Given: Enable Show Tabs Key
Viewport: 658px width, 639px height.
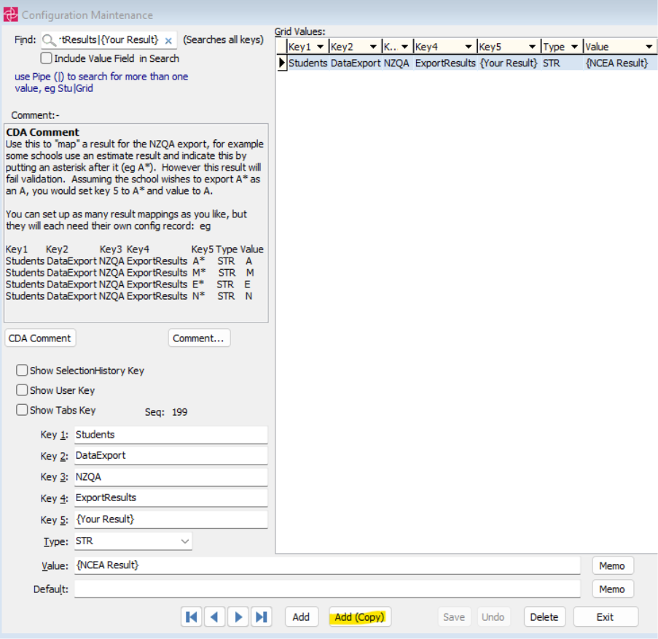Looking at the screenshot, I should coord(22,410).
